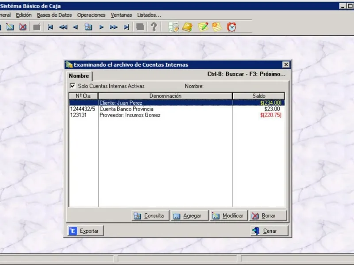The height and width of the screenshot is (265, 354).
Task: Click the modify record toolbar icon
Action: click(x=10, y=27)
